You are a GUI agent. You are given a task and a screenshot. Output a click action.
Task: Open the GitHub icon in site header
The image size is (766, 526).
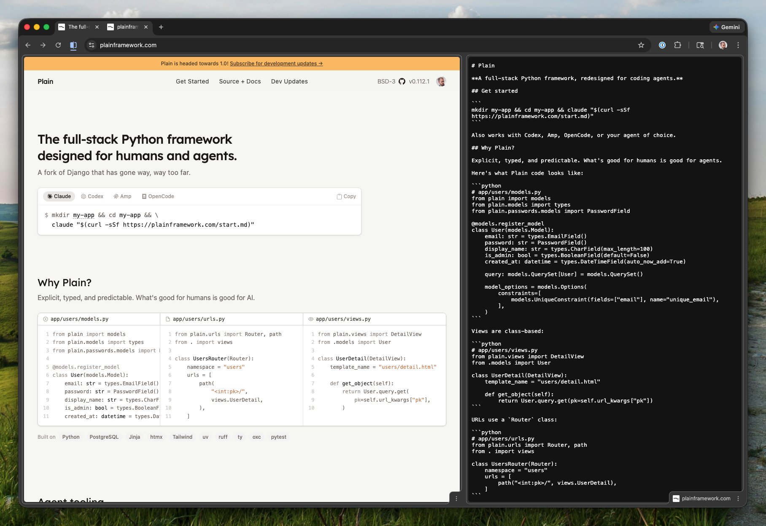point(402,81)
